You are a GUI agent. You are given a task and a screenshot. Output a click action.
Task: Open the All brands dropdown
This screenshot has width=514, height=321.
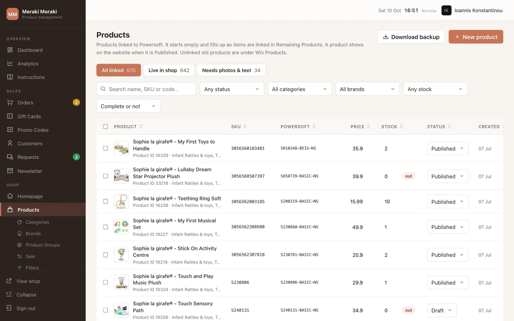368,89
